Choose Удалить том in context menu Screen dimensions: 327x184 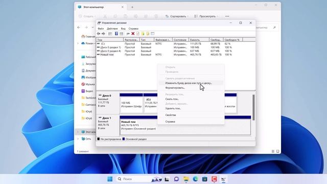pyautogui.click(x=191, y=108)
